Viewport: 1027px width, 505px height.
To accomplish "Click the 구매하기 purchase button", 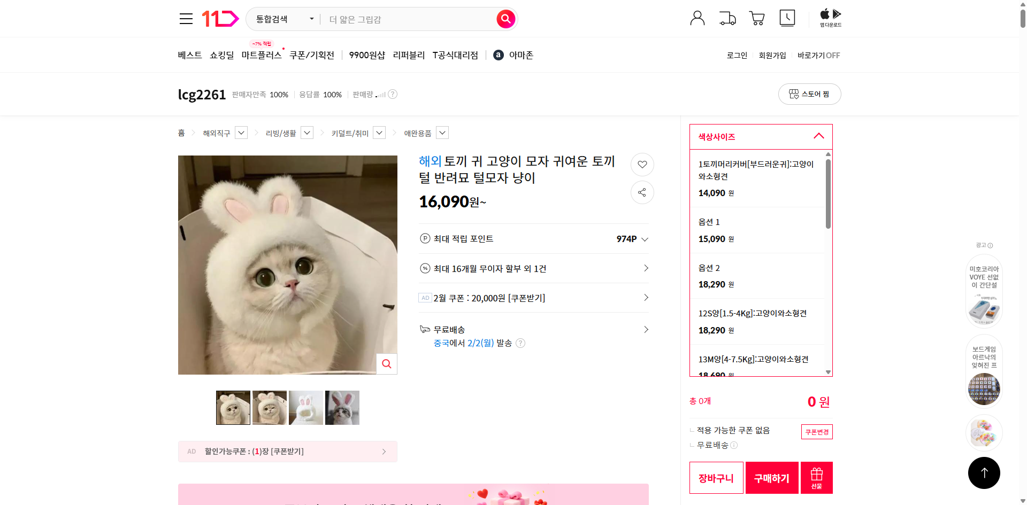I will [771, 477].
